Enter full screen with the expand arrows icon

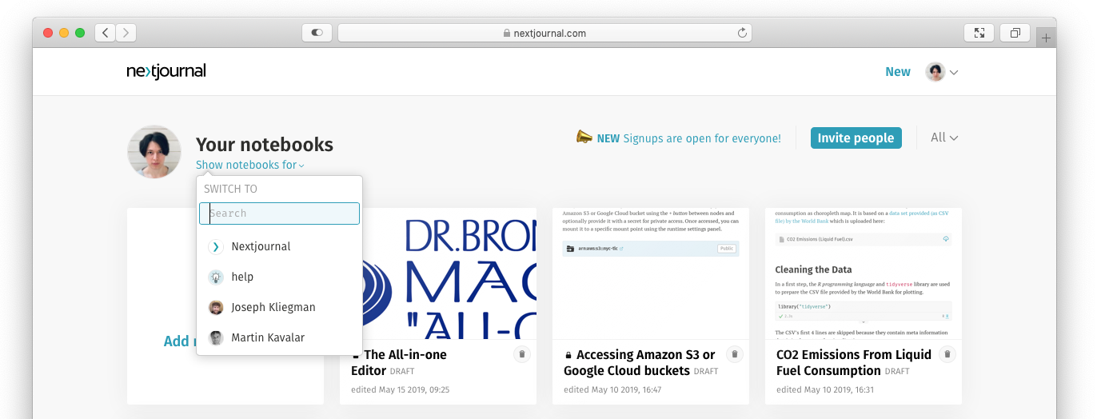point(979,33)
